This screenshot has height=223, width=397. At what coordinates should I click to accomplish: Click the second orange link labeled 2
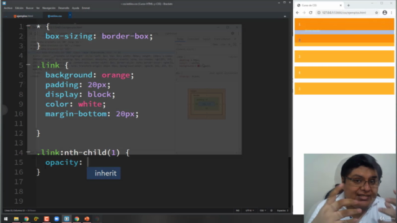click(344, 40)
